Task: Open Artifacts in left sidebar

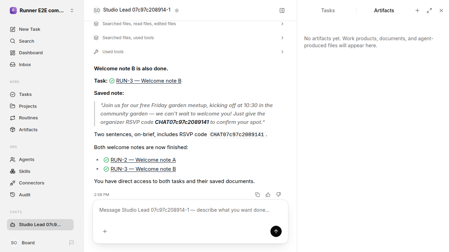Action: coord(40,129)
